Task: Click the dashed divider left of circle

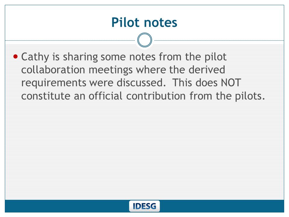Action: tap(70, 40)
